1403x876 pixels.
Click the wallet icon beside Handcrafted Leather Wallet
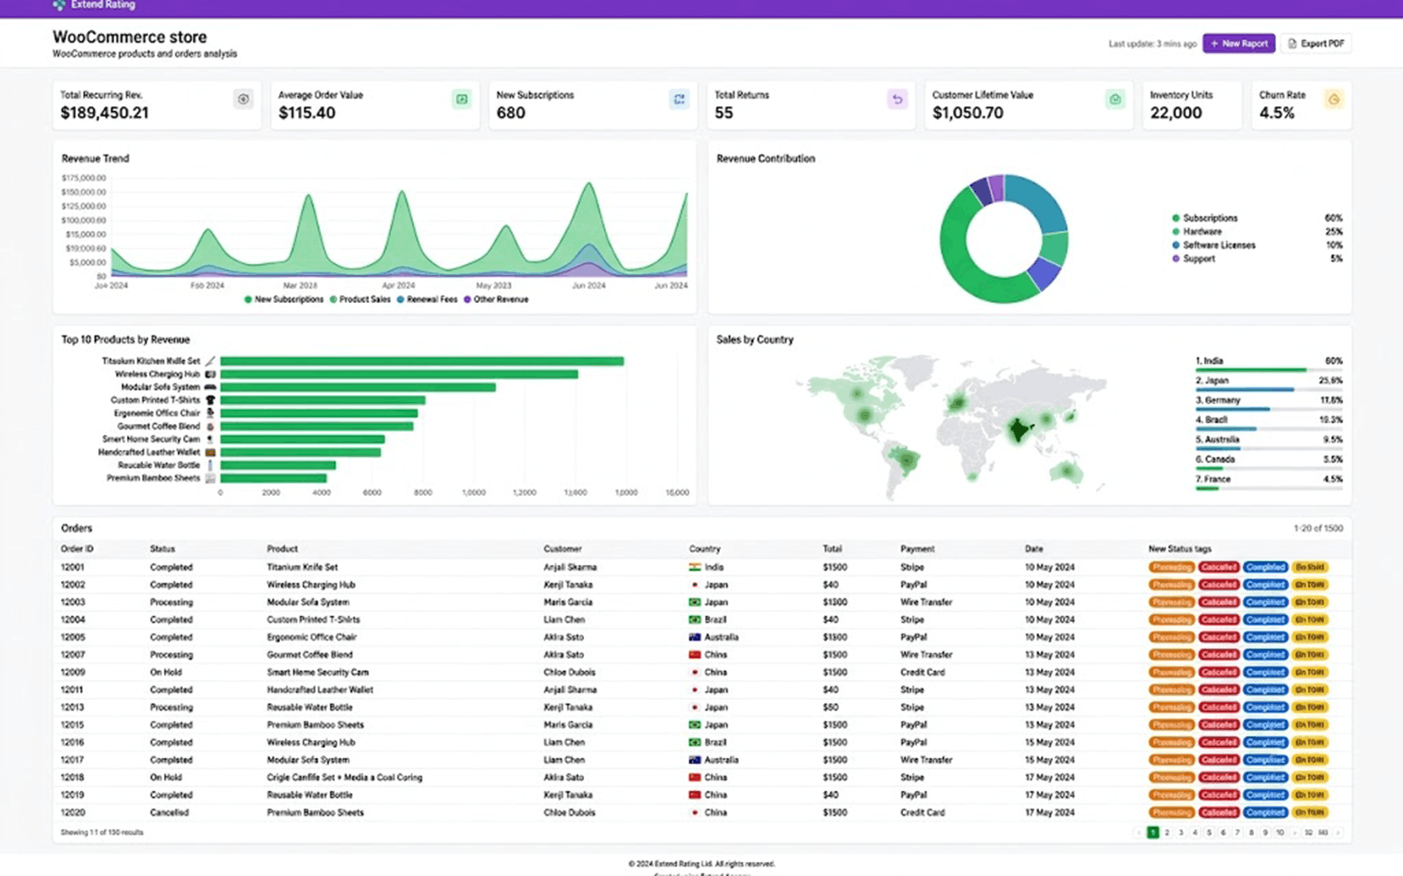pos(210,452)
